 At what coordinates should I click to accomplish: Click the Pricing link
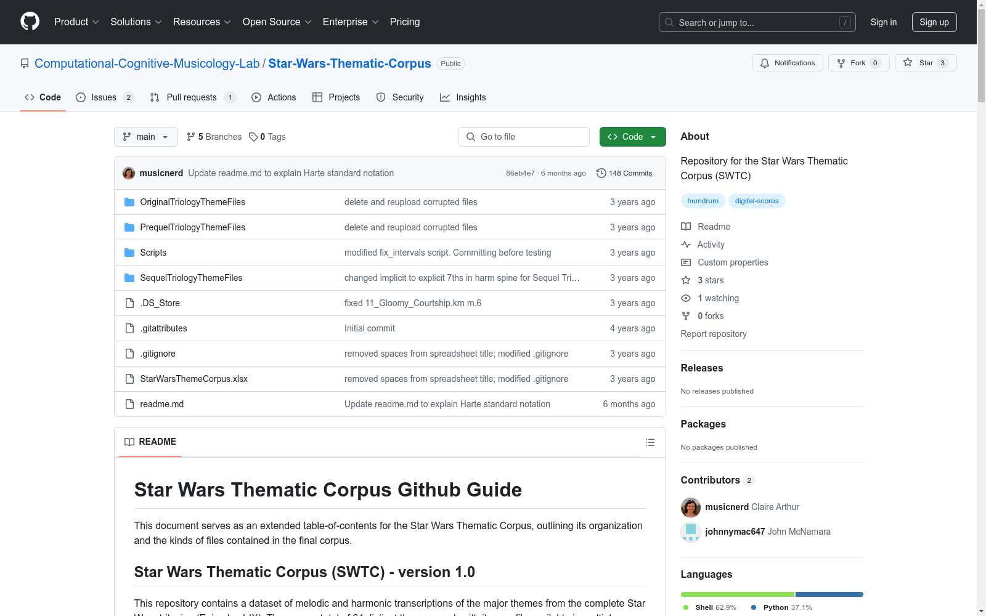point(405,22)
